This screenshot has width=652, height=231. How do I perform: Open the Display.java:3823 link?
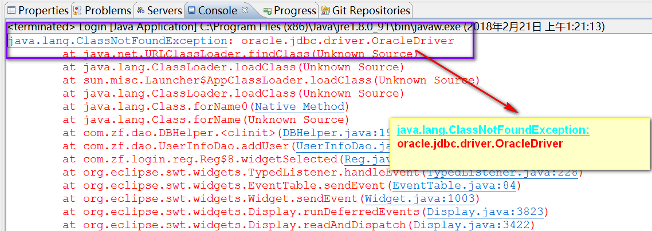(485, 212)
